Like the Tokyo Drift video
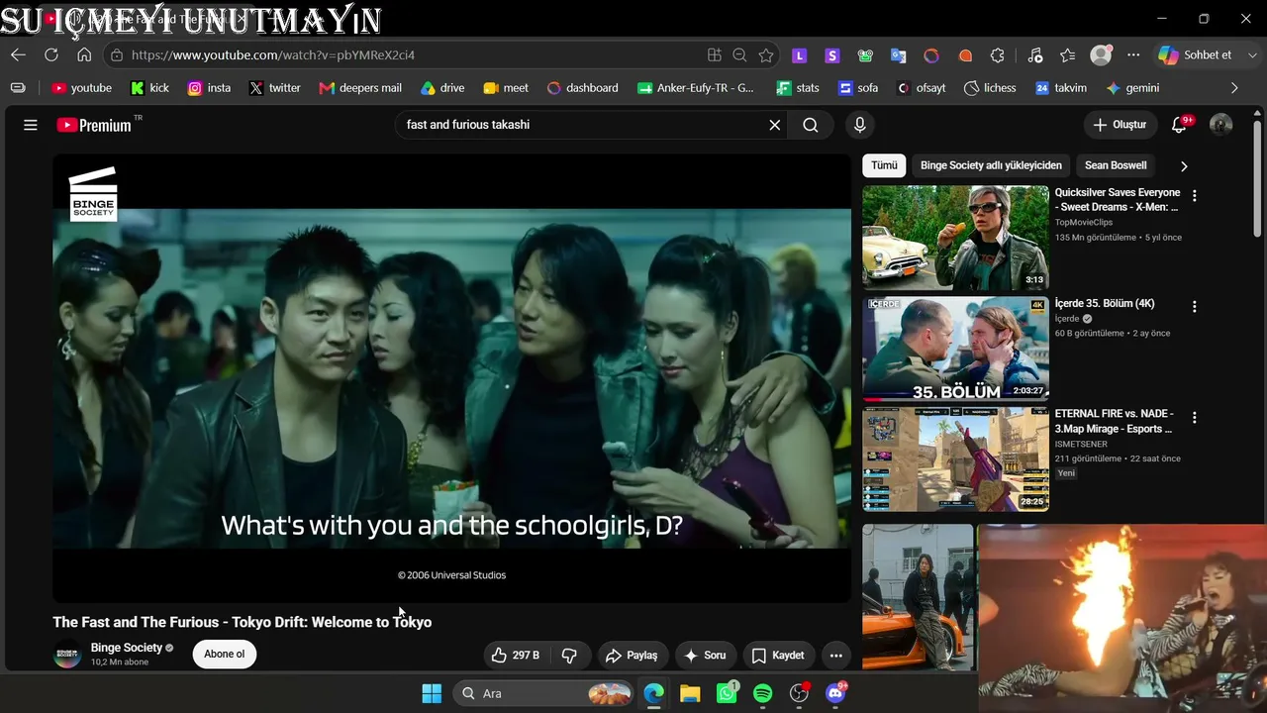Screen dimensions: 1267x713 coord(516,656)
